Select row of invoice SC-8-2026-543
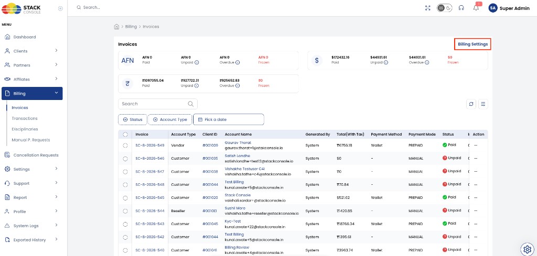The image size is (537, 256). point(125,224)
